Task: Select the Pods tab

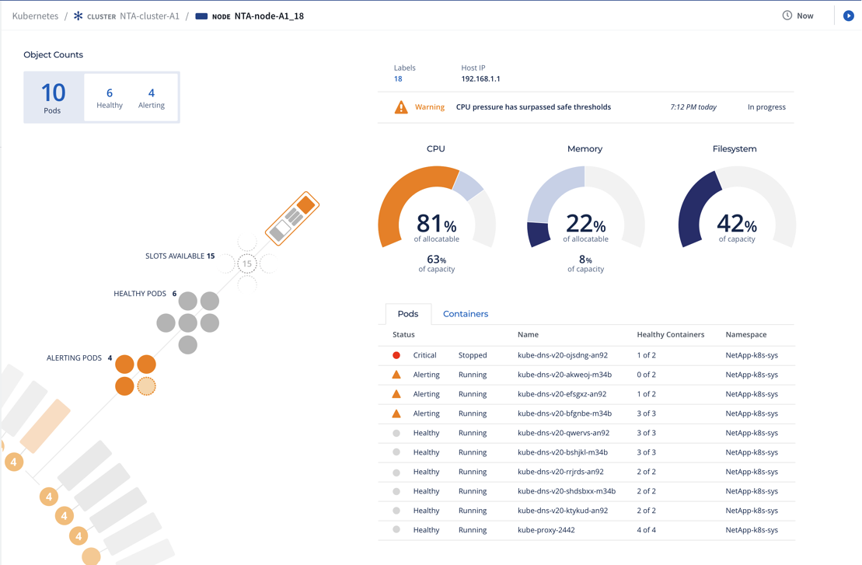Action: click(x=408, y=313)
